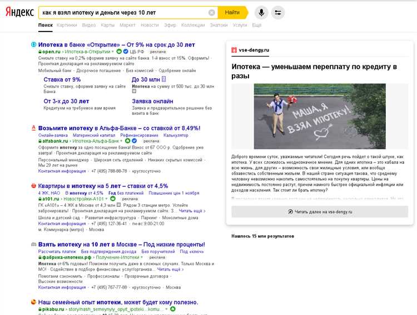This screenshot has width=417, height=315.
Task: Switch to the Эфир tab
Action: point(170,25)
